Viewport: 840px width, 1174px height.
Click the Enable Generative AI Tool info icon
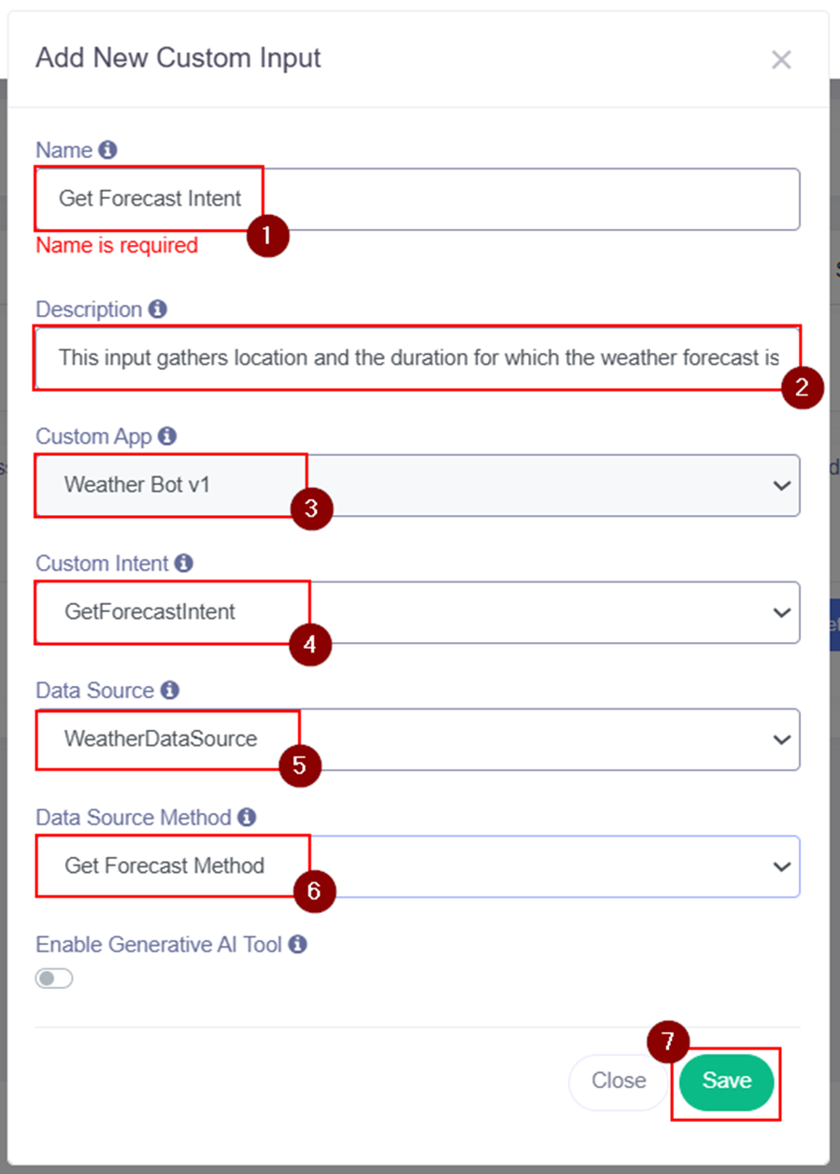[298, 944]
